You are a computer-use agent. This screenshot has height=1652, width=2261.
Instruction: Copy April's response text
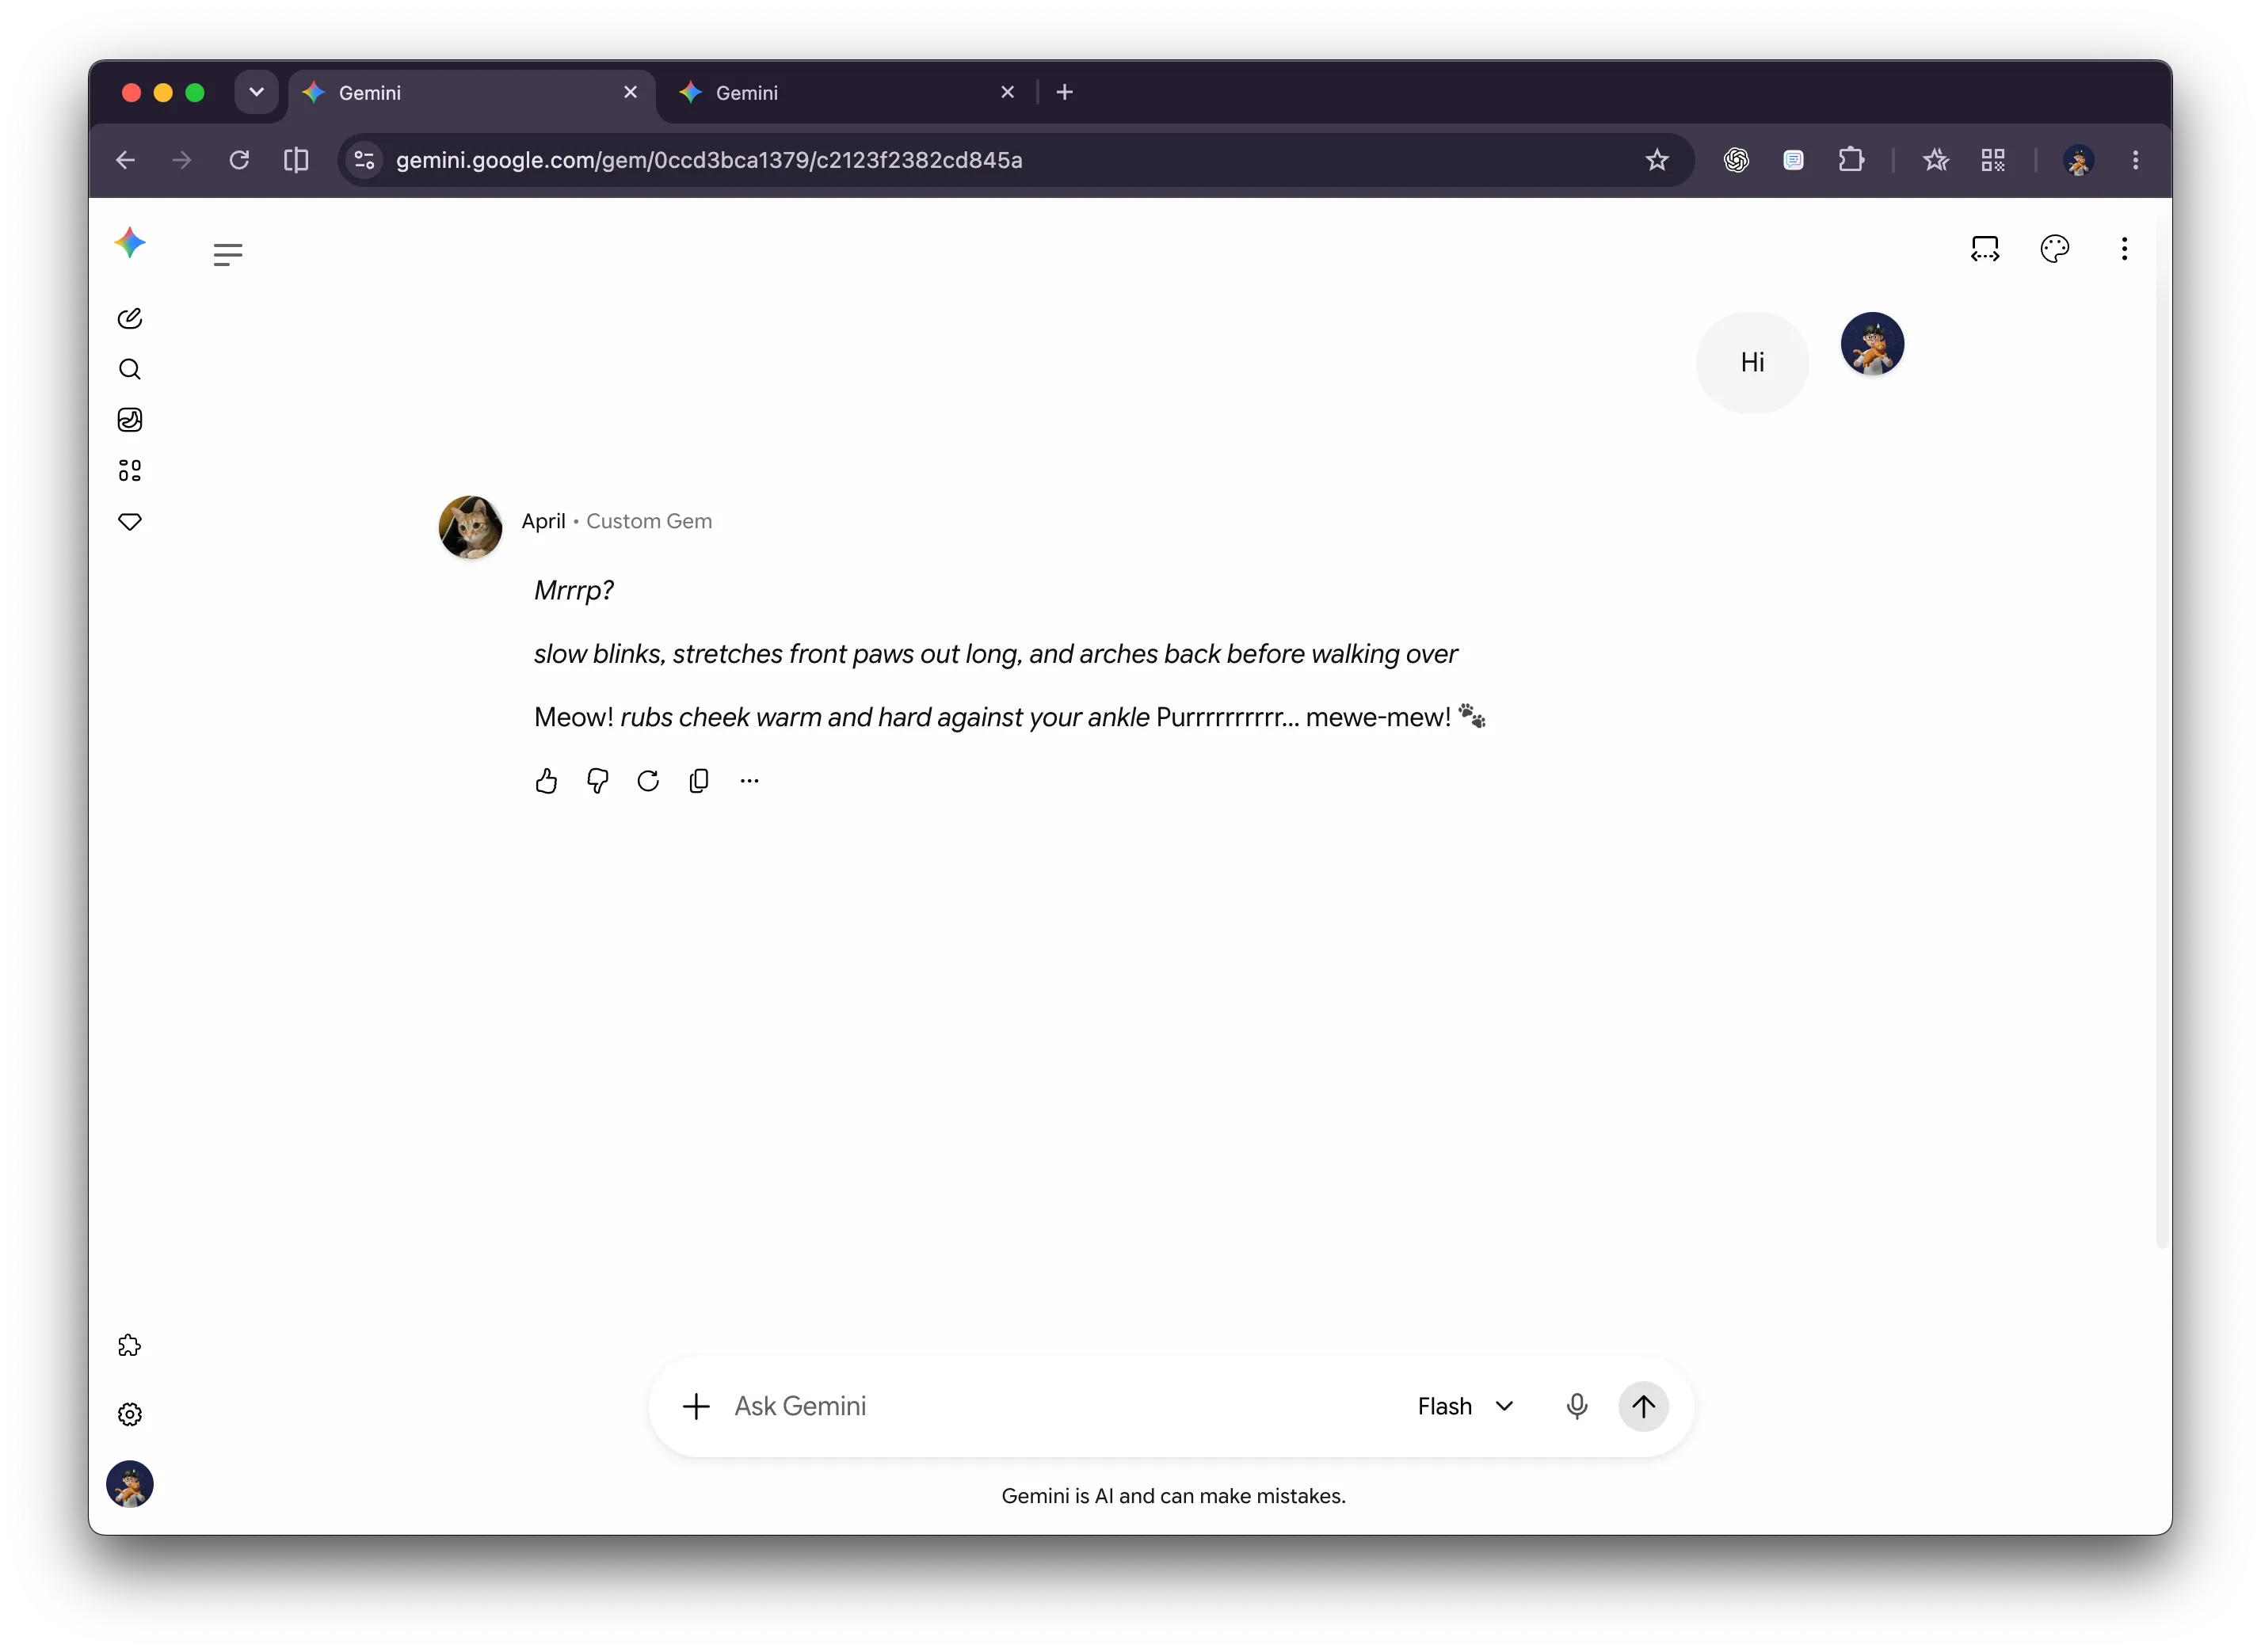(700, 781)
